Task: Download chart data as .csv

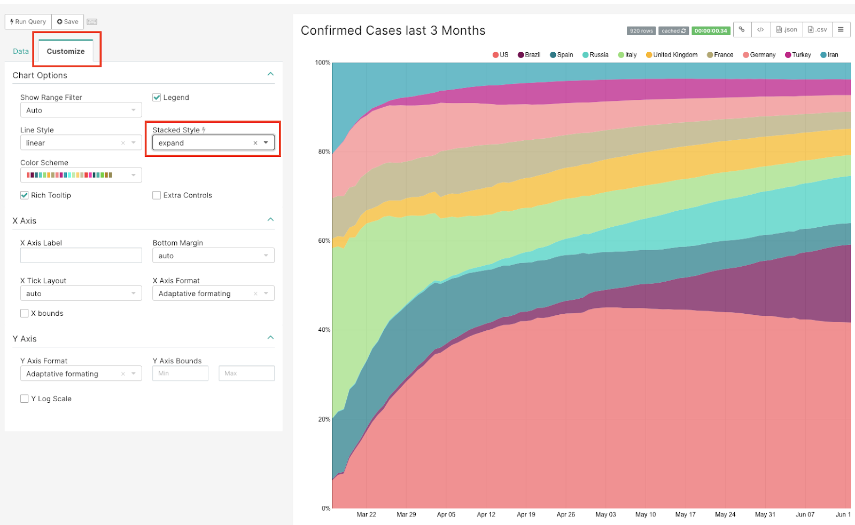Action: click(818, 30)
